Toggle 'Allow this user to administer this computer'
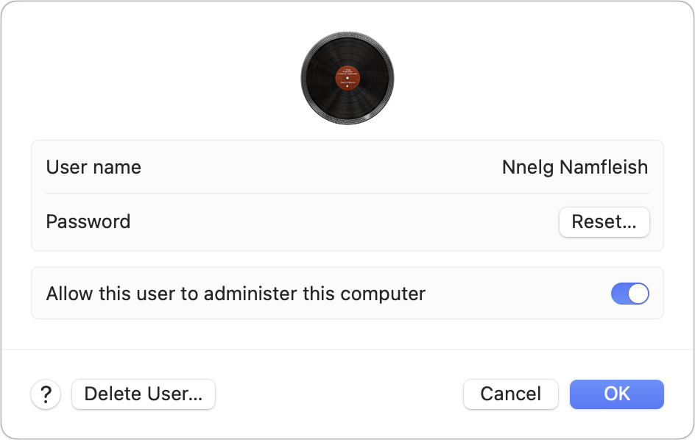 630,293
